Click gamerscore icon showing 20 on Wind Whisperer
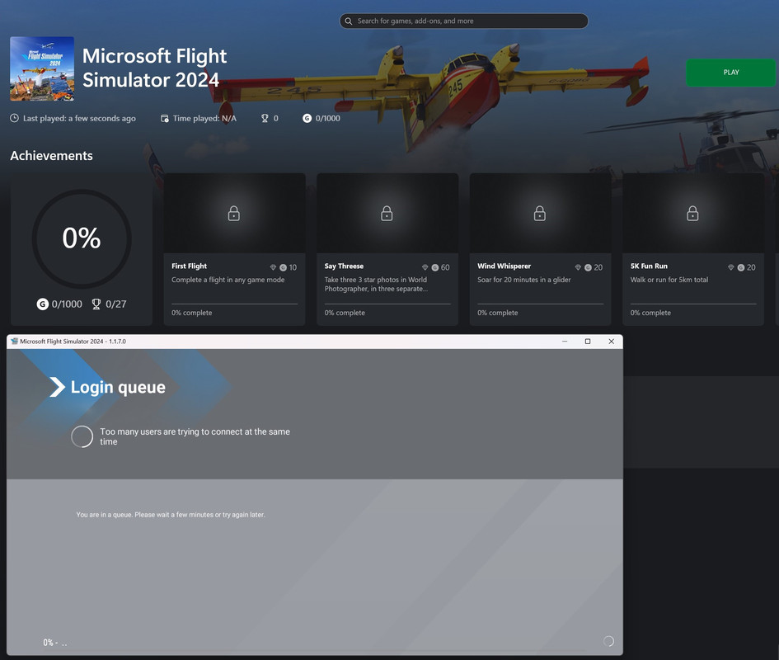The height and width of the screenshot is (660, 779). 589,267
